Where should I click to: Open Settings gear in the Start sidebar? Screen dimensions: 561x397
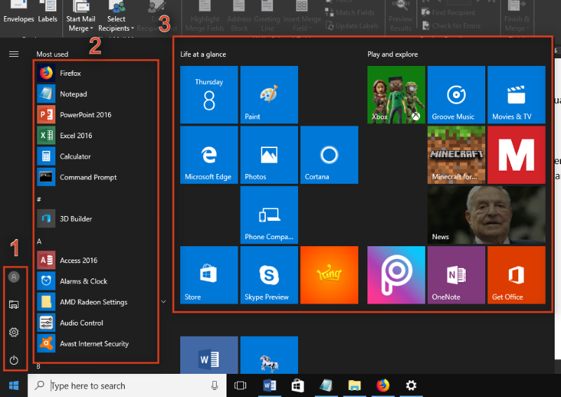[14, 332]
